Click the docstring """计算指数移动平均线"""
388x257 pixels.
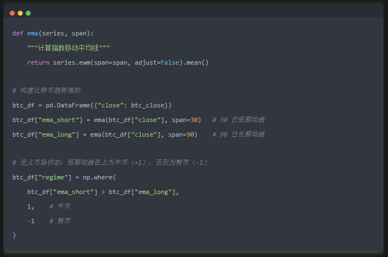click(x=69, y=48)
